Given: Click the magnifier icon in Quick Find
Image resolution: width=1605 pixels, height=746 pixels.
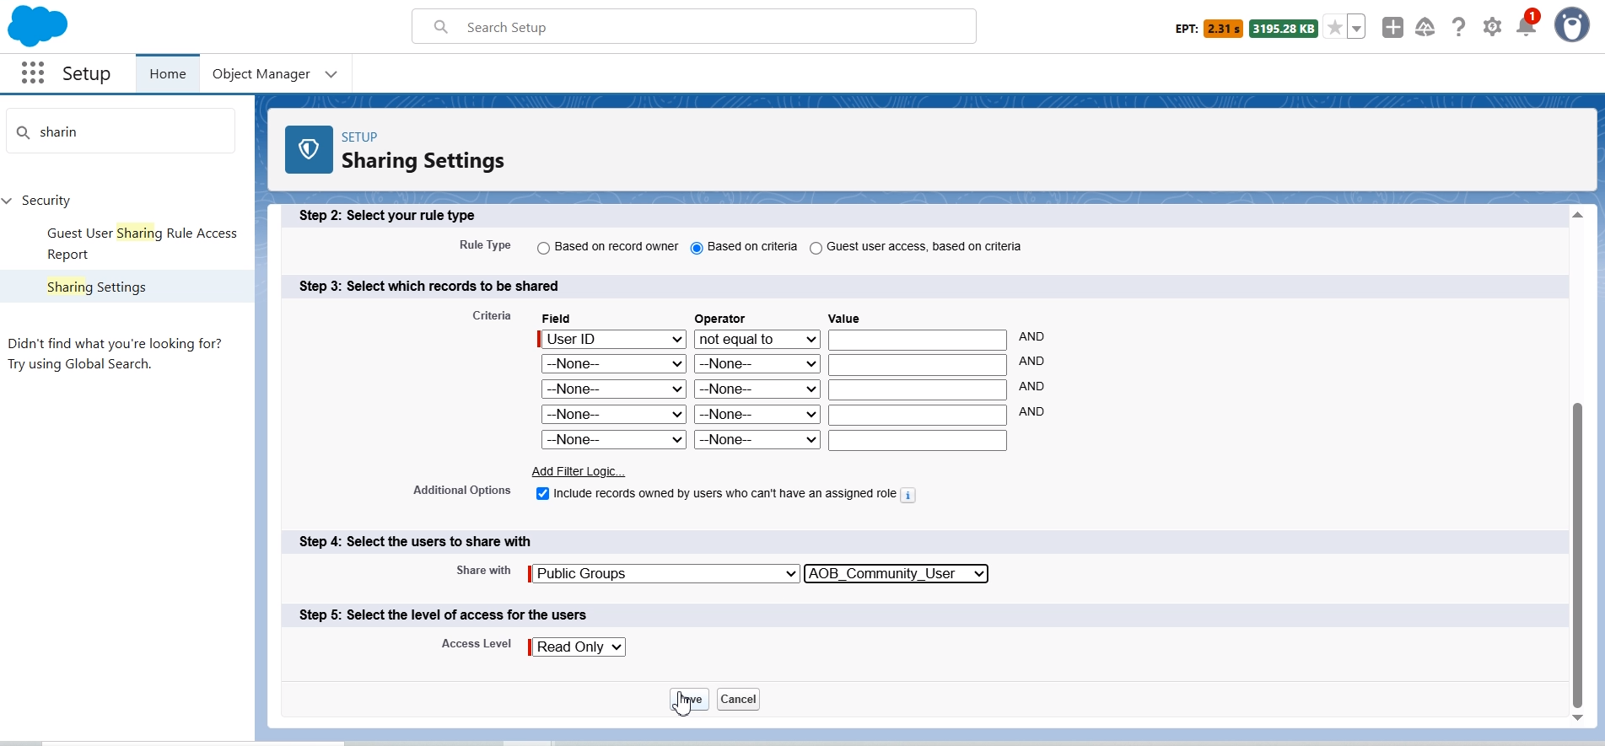Looking at the screenshot, I should pos(24,132).
